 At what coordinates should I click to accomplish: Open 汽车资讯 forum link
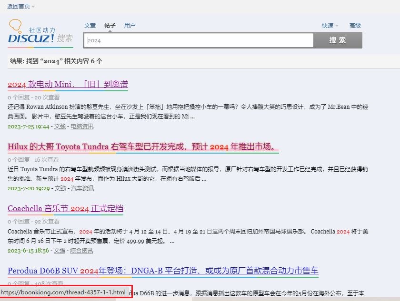(x=82, y=188)
